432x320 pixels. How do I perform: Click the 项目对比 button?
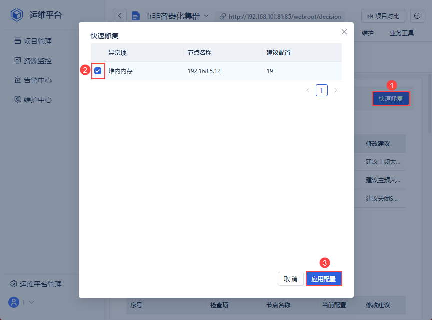[383, 16]
